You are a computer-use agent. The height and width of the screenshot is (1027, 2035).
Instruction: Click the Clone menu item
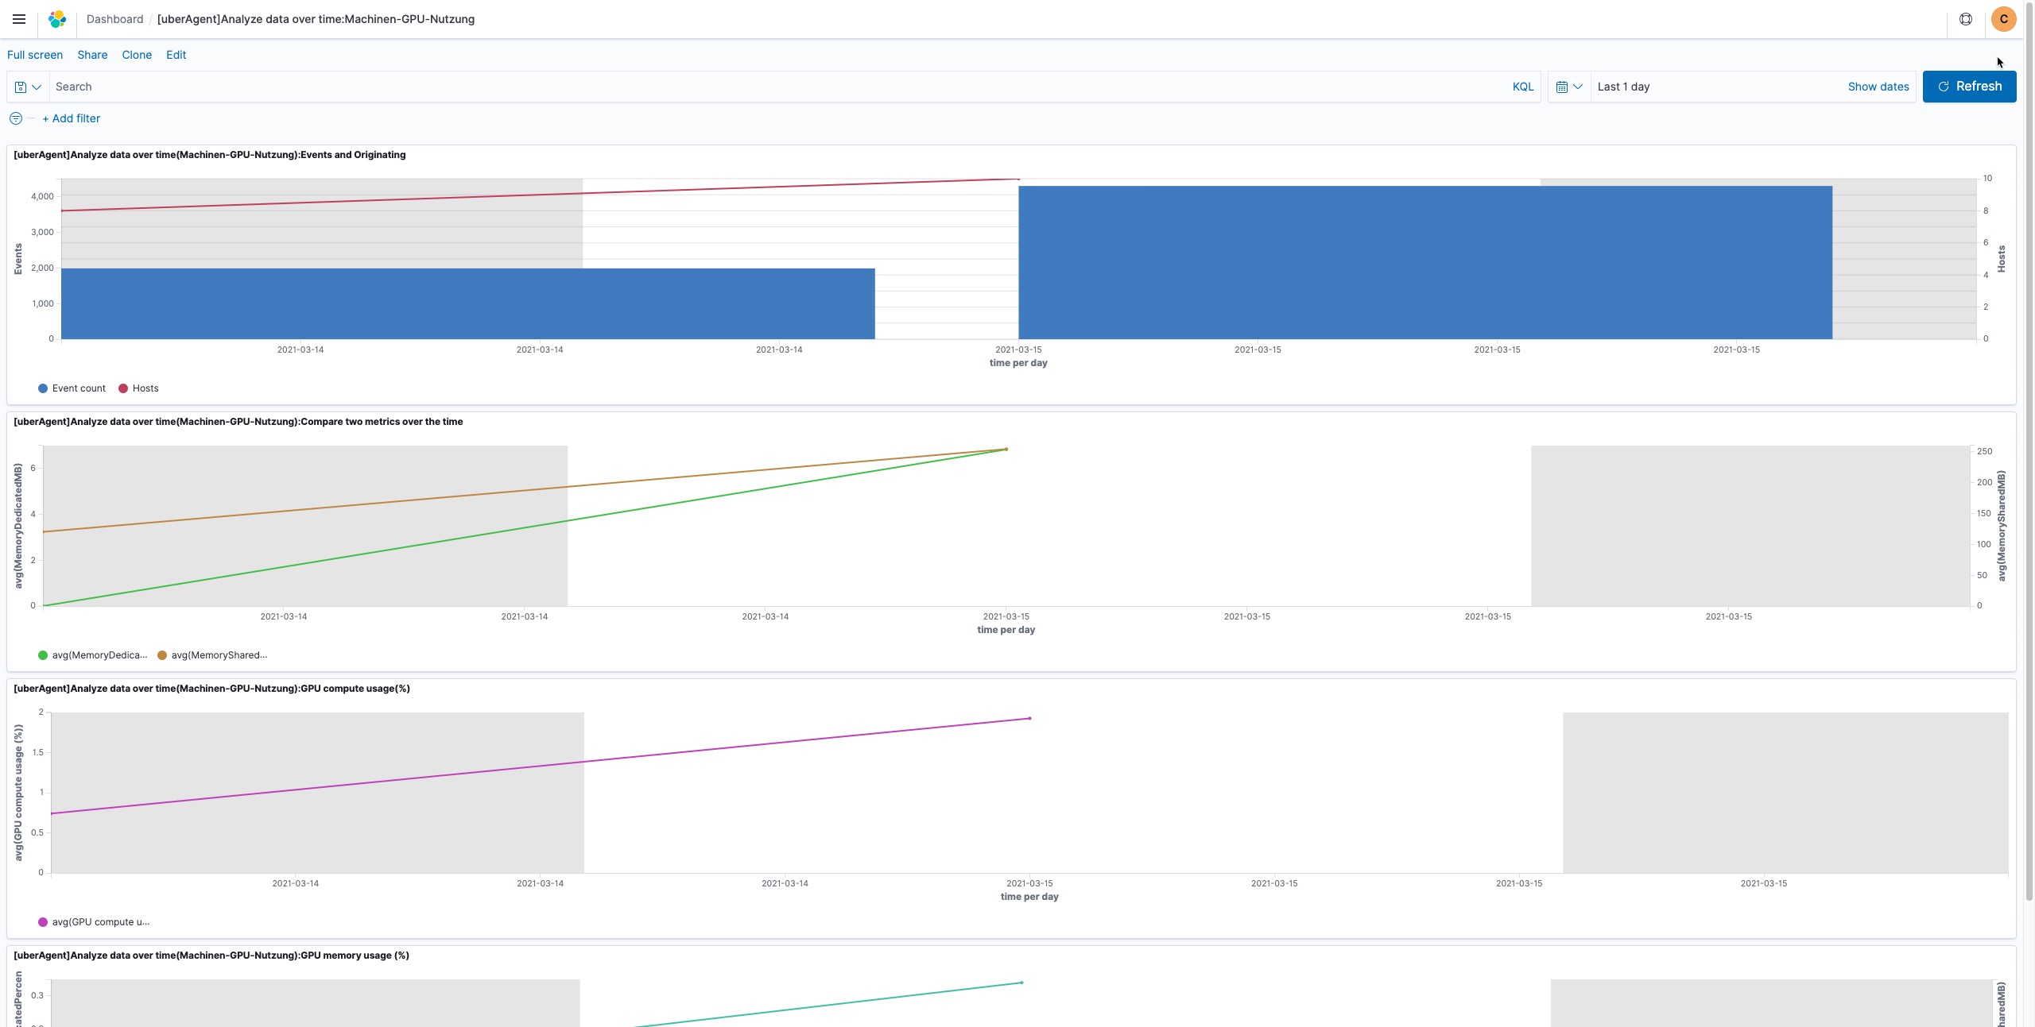coord(137,55)
